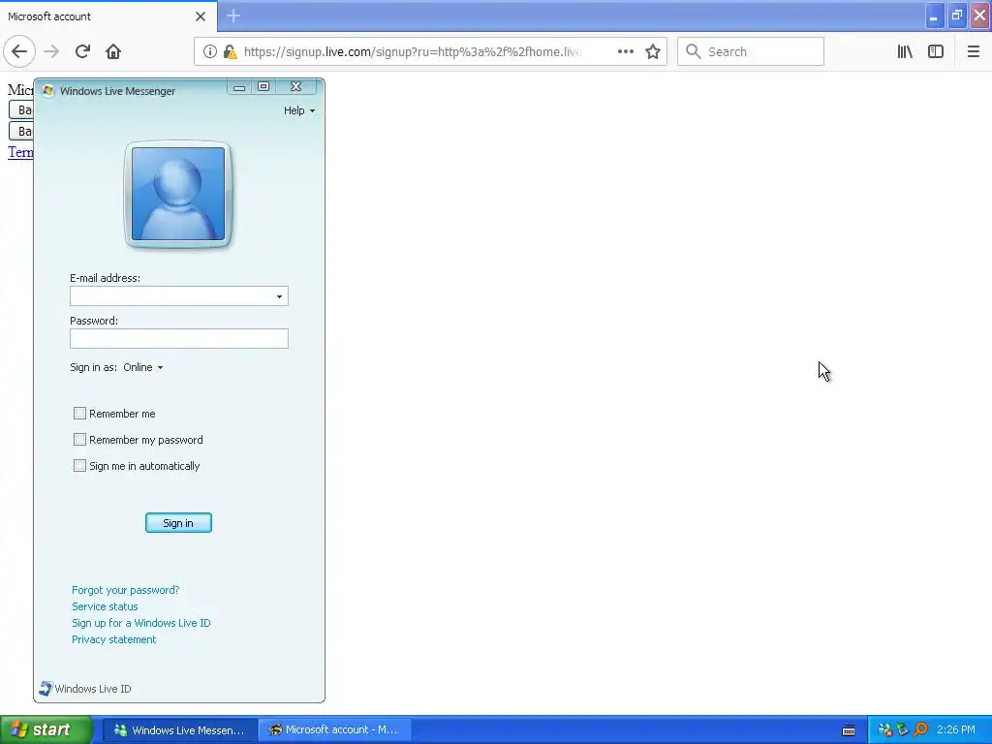
Task: Focus the E-mail address field
Action: click(x=179, y=296)
